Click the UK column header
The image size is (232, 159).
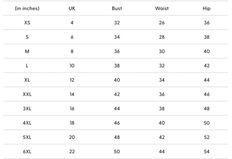click(72, 8)
